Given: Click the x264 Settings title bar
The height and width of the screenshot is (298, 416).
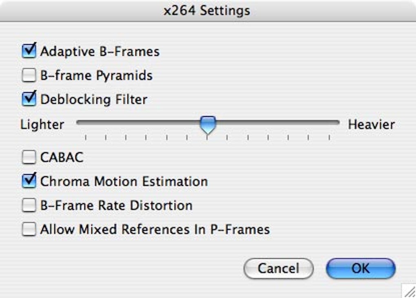Looking at the screenshot, I should [x=207, y=10].
